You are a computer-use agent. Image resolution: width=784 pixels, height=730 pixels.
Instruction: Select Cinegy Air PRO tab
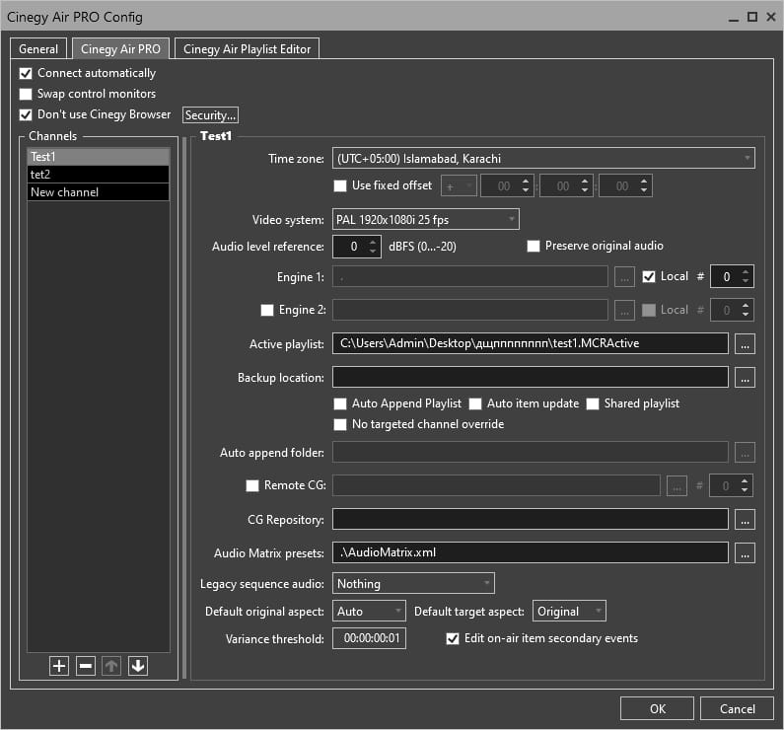[120, 49]
